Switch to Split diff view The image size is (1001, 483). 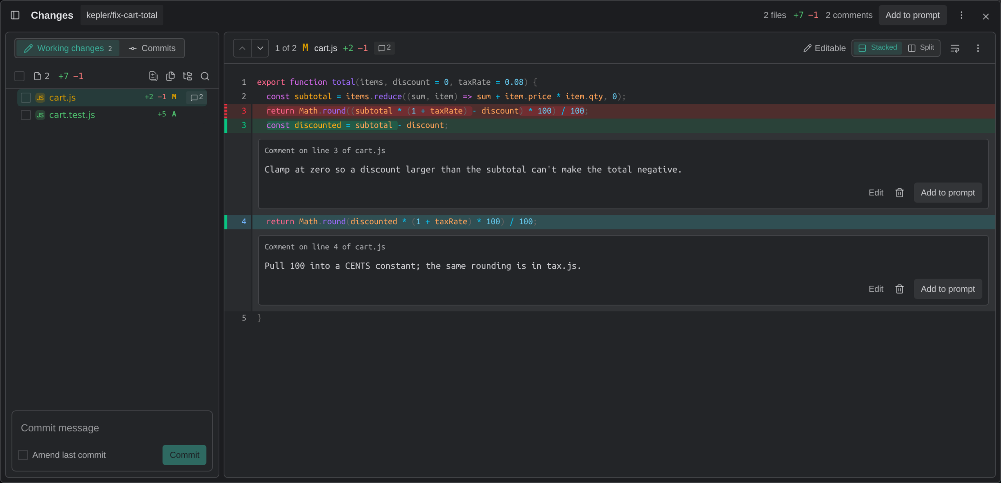pos(921,48)
